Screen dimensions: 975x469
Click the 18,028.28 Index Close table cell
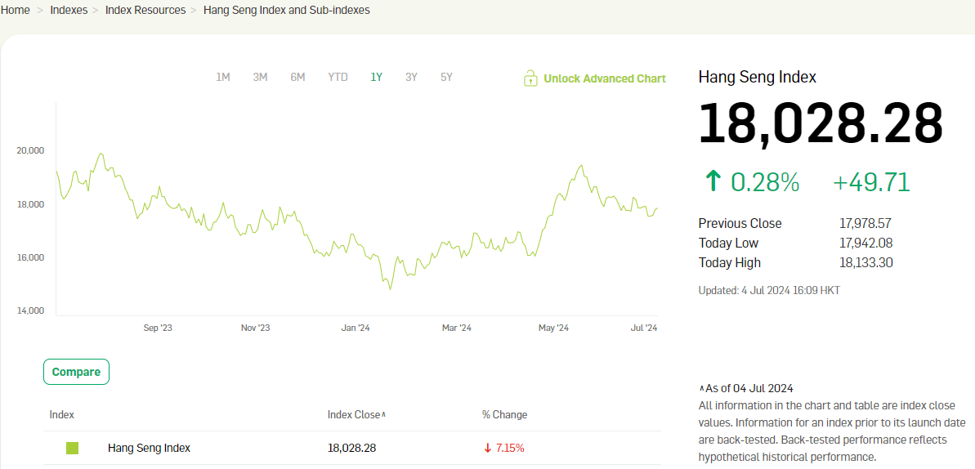tap(352, 448)
